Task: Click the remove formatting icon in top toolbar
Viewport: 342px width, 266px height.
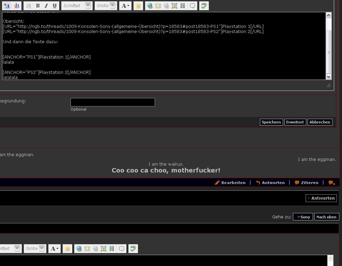Action: click(x=16, y=6)
